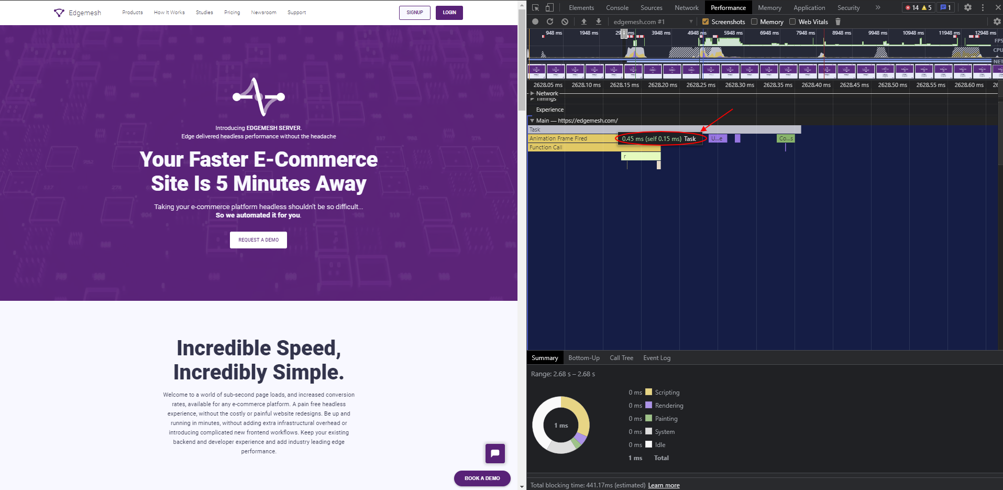Click the load profile upload icon
Screen dimensions: 1003x490
pos(584,21)
